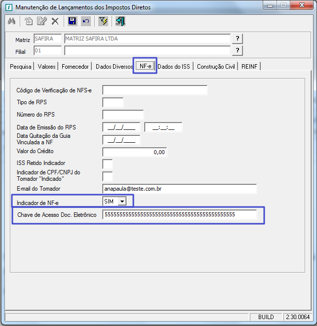Switch to the Fornecedor tab
317x326 pixels.
pos(76,67)
